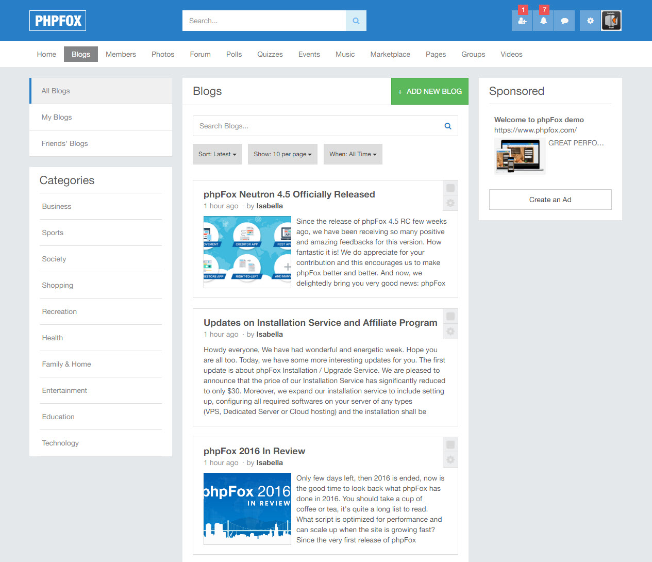Open the Show: 10 per page dropdown
The image size is (652, 562).
pos(282,154)
